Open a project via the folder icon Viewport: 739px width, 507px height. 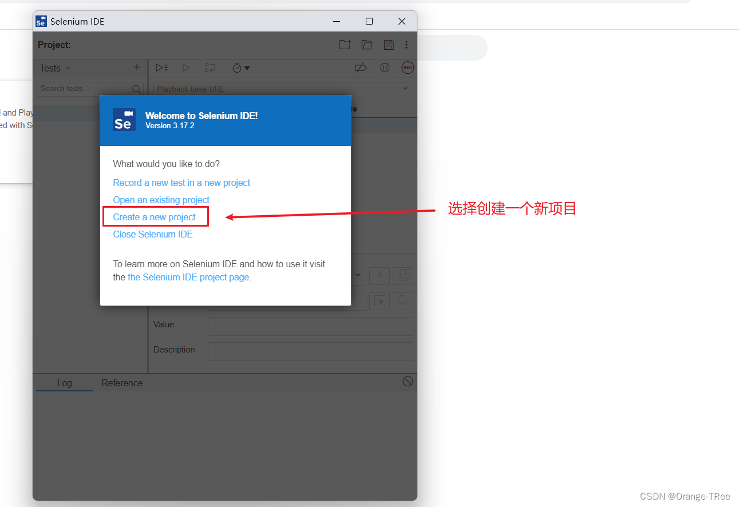click(367, 45)
